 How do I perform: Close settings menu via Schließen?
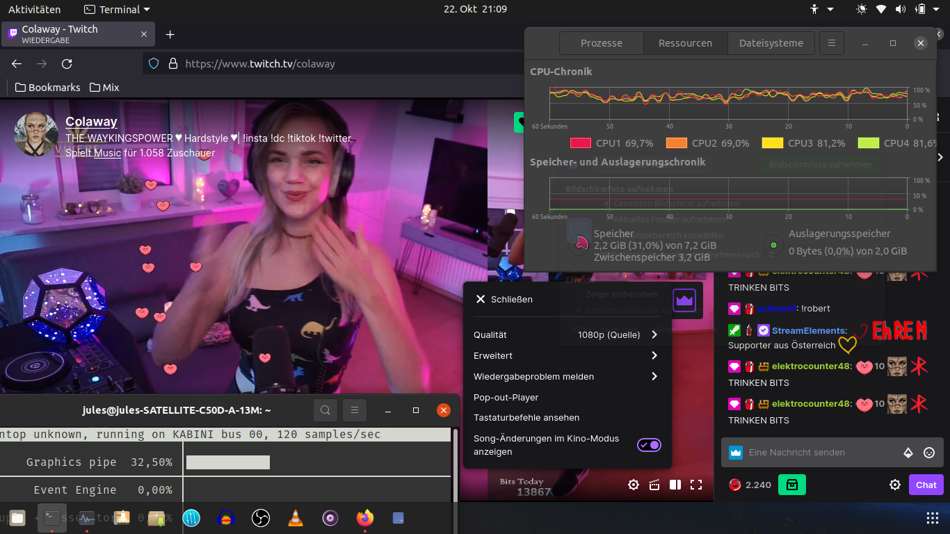coord(504,300)
